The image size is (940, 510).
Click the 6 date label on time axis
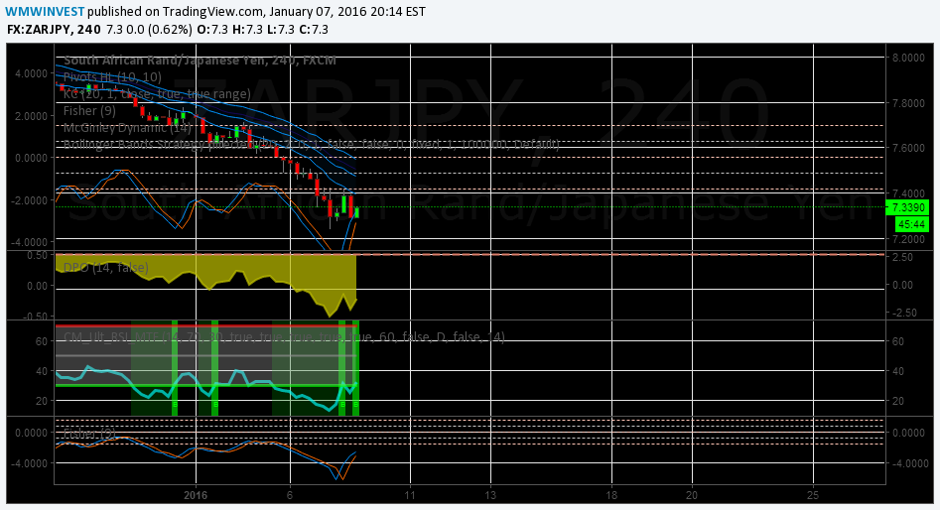tap(290, 495)
